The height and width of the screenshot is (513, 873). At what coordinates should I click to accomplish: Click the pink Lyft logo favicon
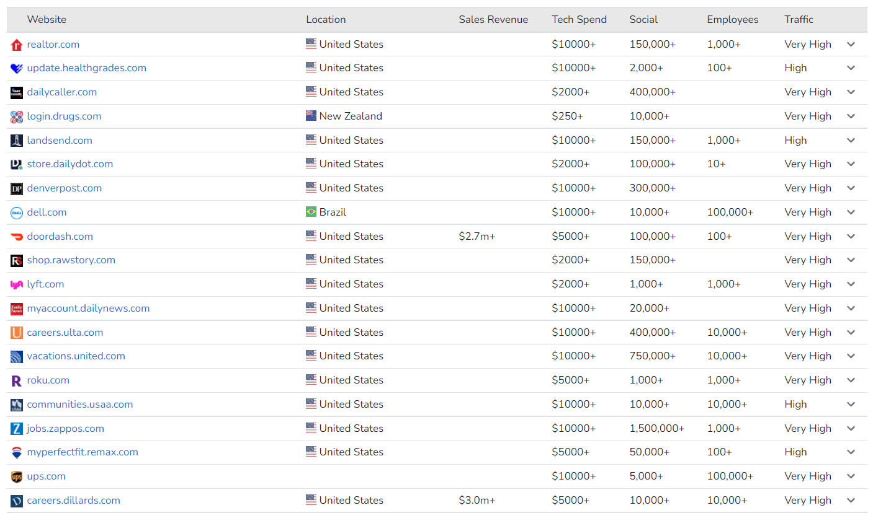17,284
